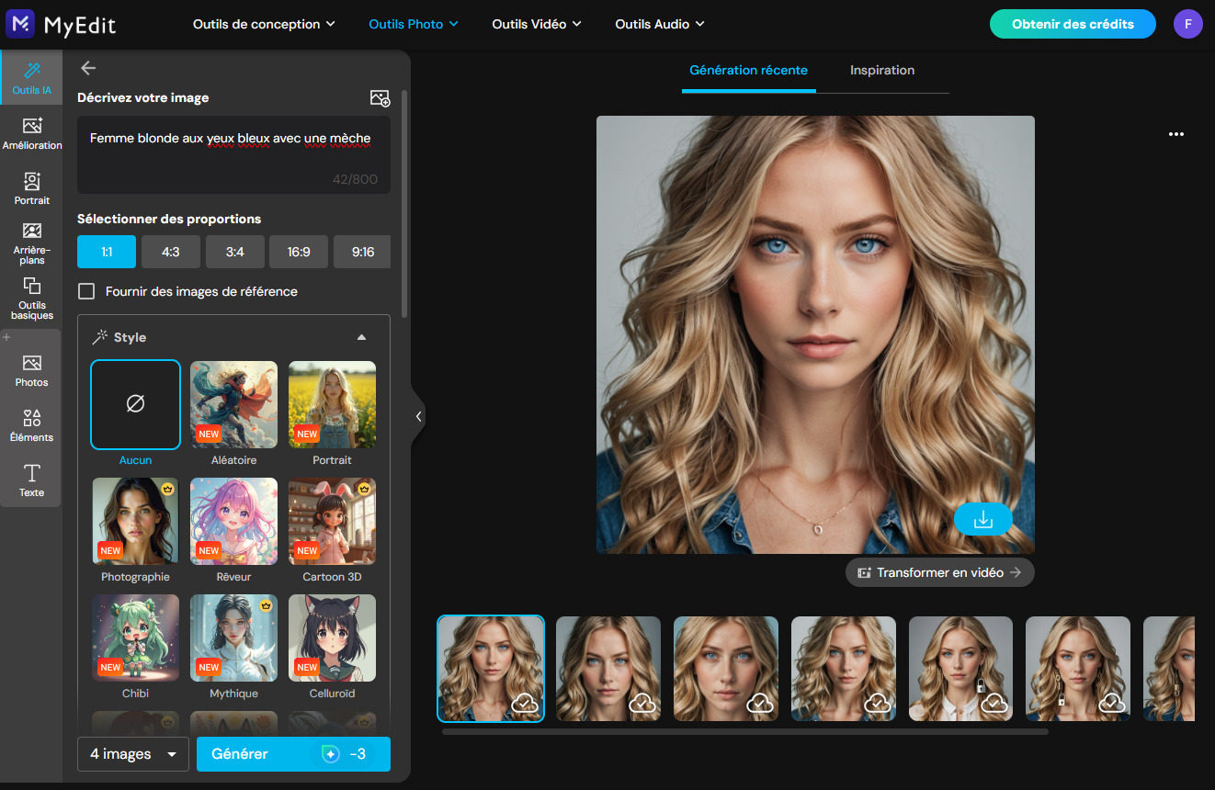Go back using the left arrow

pos(88,67)
